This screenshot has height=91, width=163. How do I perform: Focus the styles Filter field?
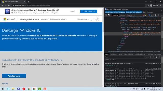point(124,57)
